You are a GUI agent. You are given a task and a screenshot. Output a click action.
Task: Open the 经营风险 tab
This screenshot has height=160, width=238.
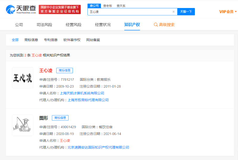(73, 25)
